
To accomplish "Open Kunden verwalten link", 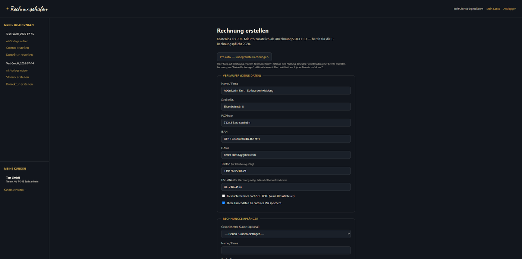I will click(15, 190).
